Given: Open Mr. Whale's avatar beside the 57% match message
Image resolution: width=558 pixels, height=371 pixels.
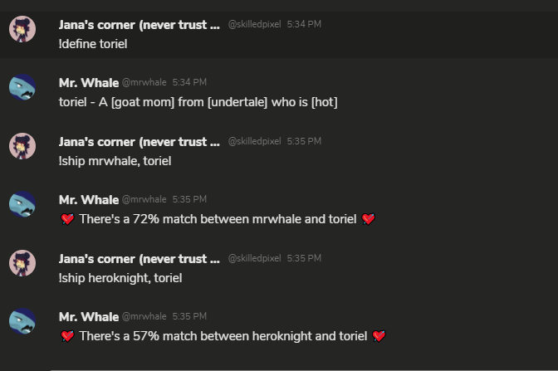Looking at the screenshot, I should pyautogui.click(x=22, y=323).
